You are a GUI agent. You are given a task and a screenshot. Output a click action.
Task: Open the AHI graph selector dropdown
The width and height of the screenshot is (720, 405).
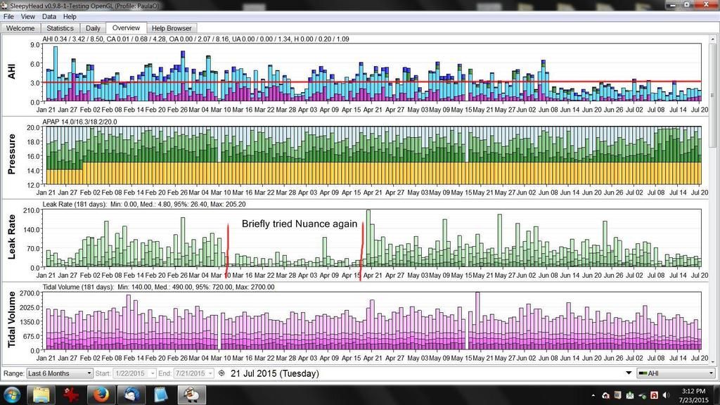(675, 373)
